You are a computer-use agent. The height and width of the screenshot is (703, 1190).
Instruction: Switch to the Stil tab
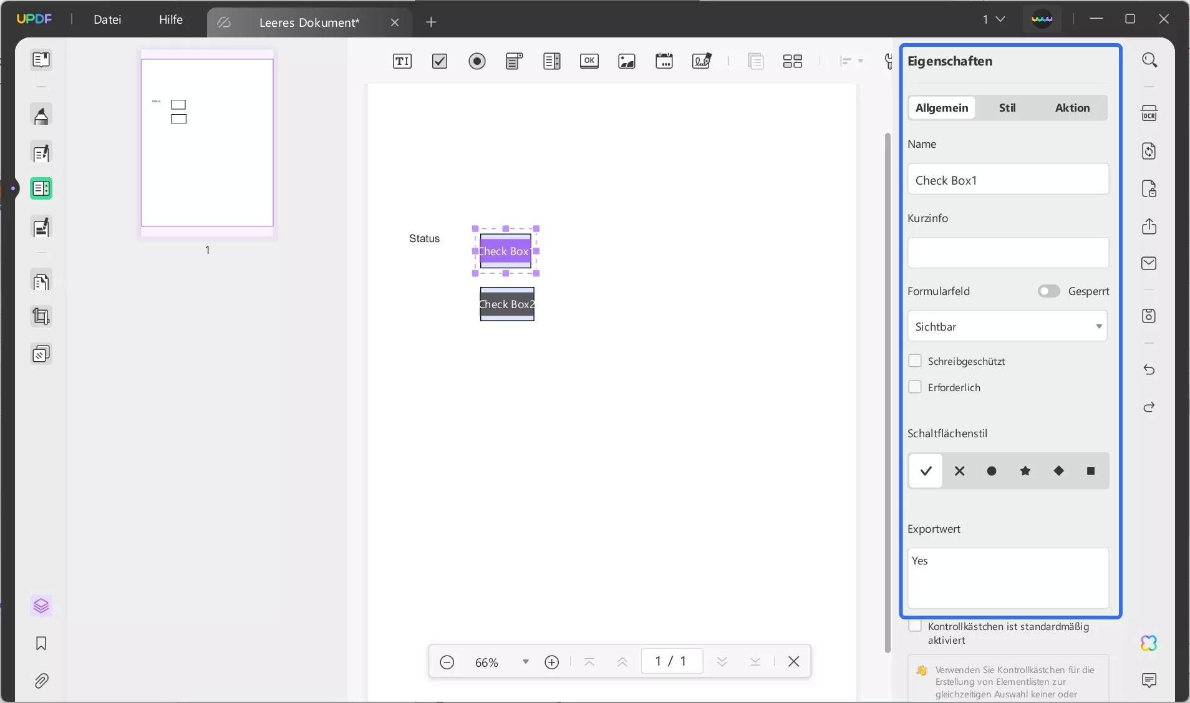pyautogui.click(x=1007, y=108)
